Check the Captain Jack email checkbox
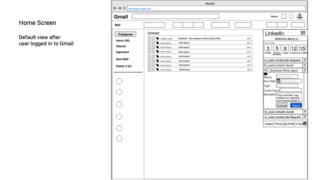This screenshot has height=180, width=321. coord(149,39)
